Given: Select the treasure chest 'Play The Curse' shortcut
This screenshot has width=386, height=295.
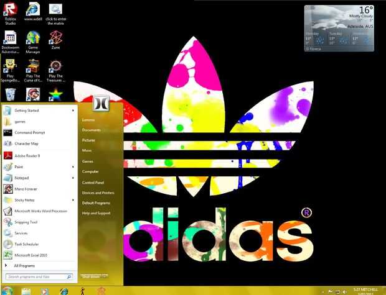Looking at the screenshot, I should 33,71.
